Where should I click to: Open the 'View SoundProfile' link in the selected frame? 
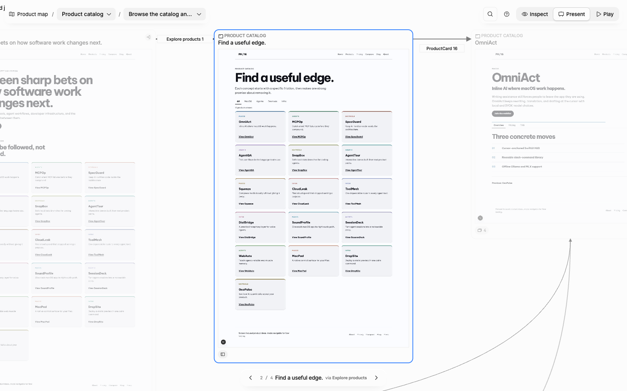click(x=302, y=237)
